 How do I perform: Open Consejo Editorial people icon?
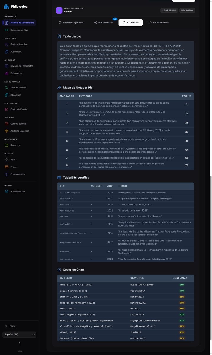click(x=7, y=124)
